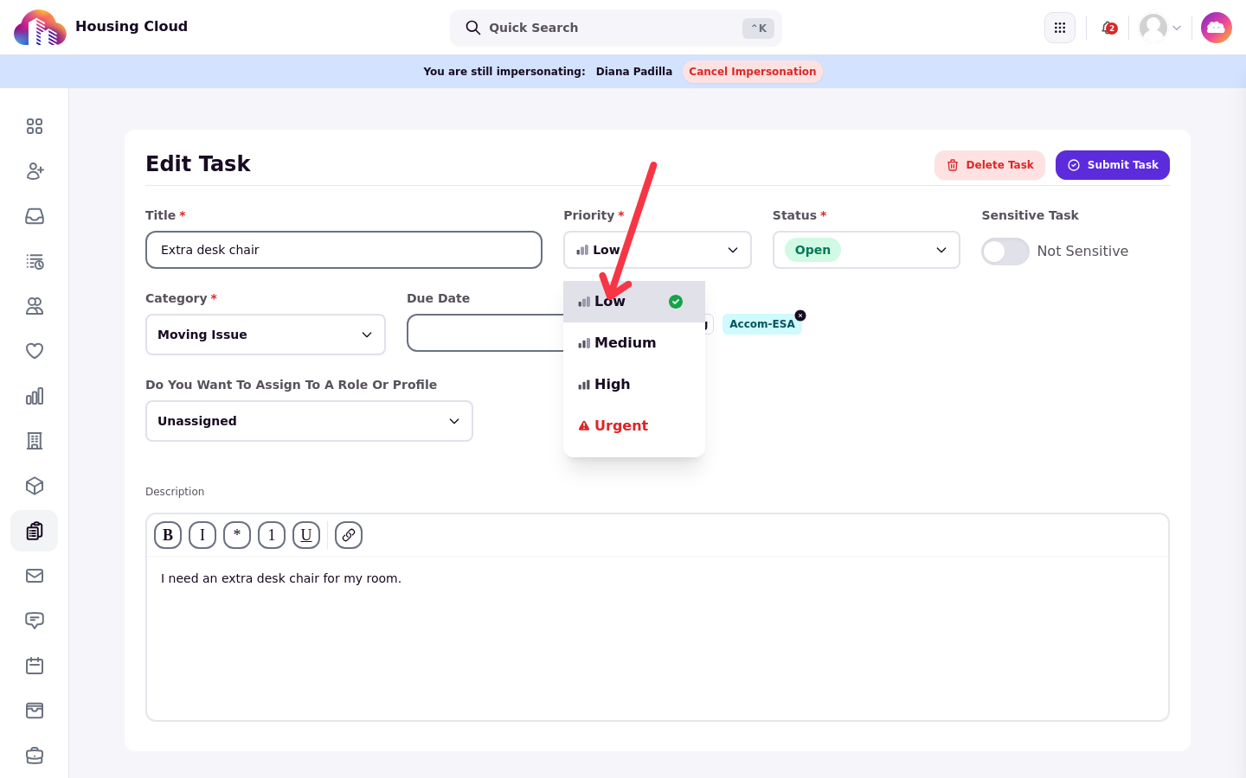Click the list-with-clock sidebar icon
1246x778 pixels.
point(35,261)
